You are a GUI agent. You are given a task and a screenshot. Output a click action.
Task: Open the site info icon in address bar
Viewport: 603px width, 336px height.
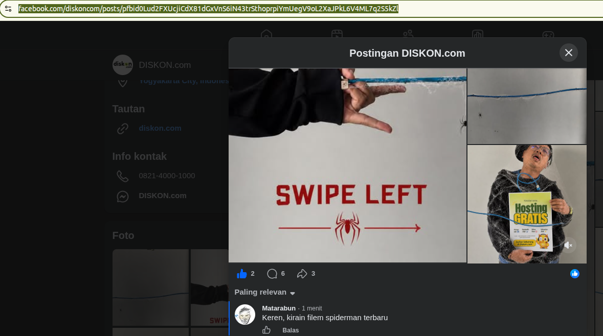(8, 9)
